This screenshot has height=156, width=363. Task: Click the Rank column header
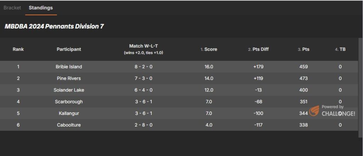(18, 49)
